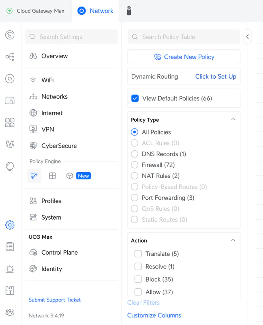Open the System Log list icon
The width and height of the screenshot is (263, 325).
click(x=10, y=247)
